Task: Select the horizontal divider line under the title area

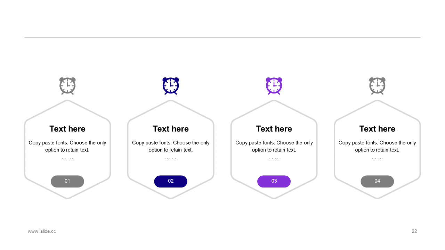Action: tap(222, 37)
